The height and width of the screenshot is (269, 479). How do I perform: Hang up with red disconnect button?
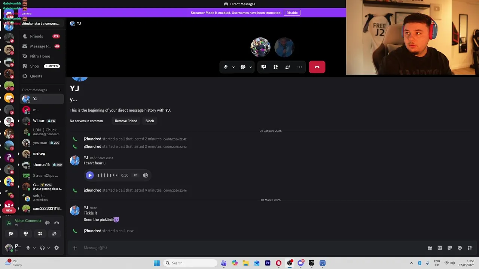tap(317, 67)
